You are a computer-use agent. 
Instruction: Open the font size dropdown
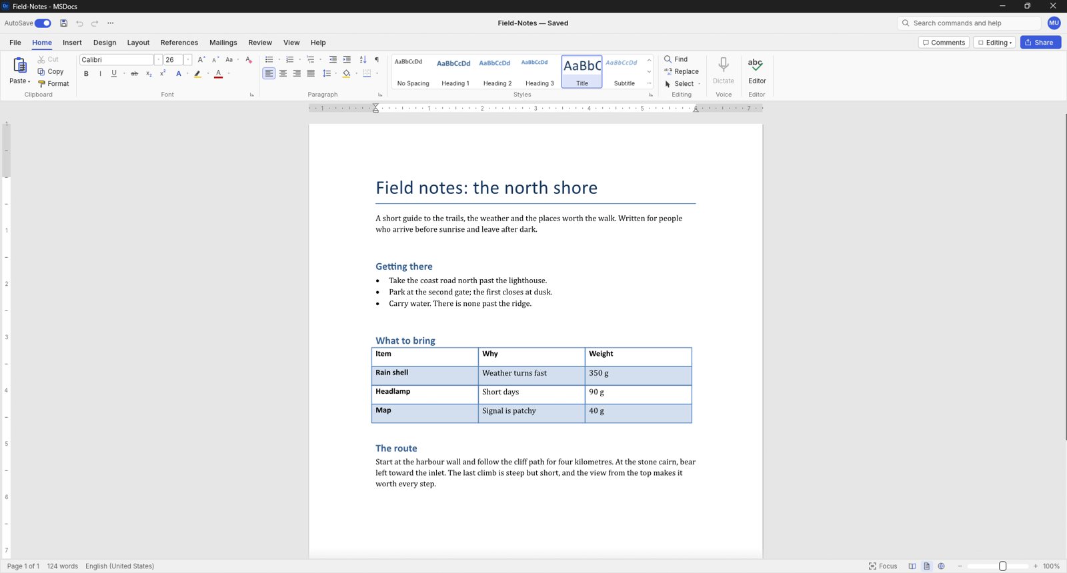[188, 60]
